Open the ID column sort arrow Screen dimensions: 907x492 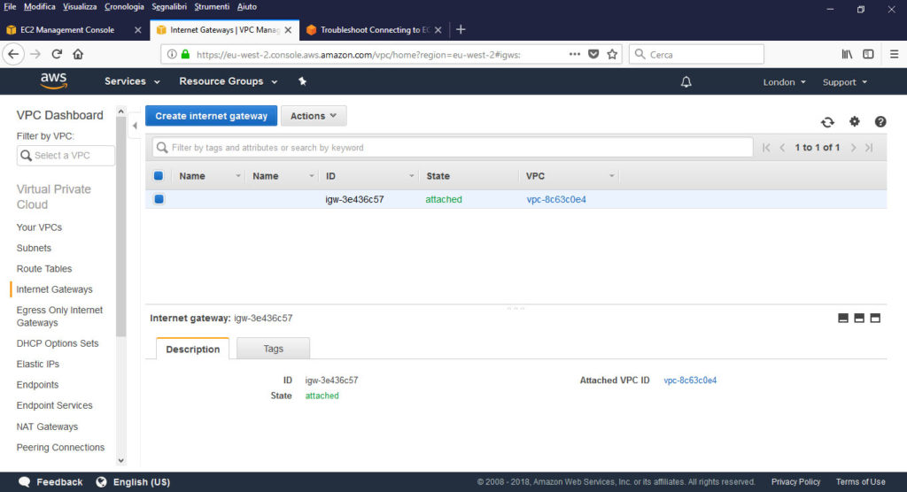pos(411,176)
